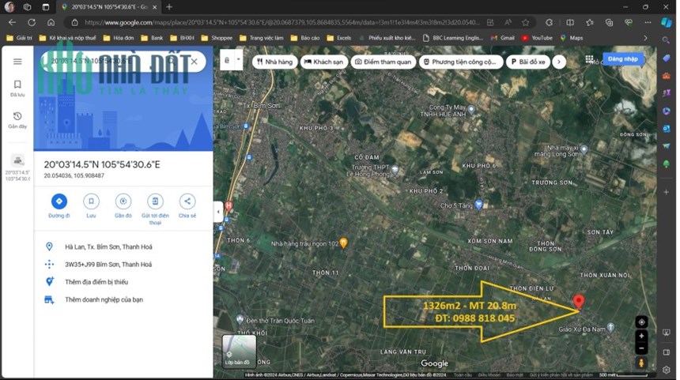Open the Google apps grid

[x=589, y=59]
